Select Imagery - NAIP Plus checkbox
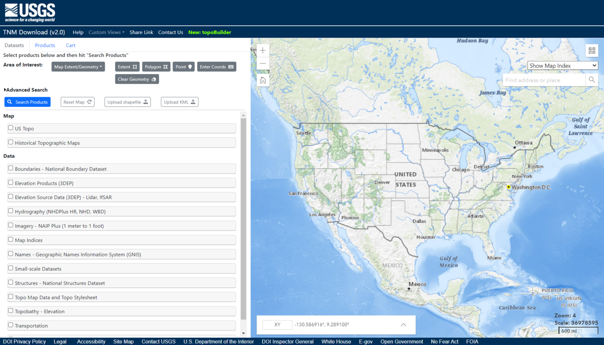The width and height of the screenshot is (604, 345). click(x=11, y=225)
